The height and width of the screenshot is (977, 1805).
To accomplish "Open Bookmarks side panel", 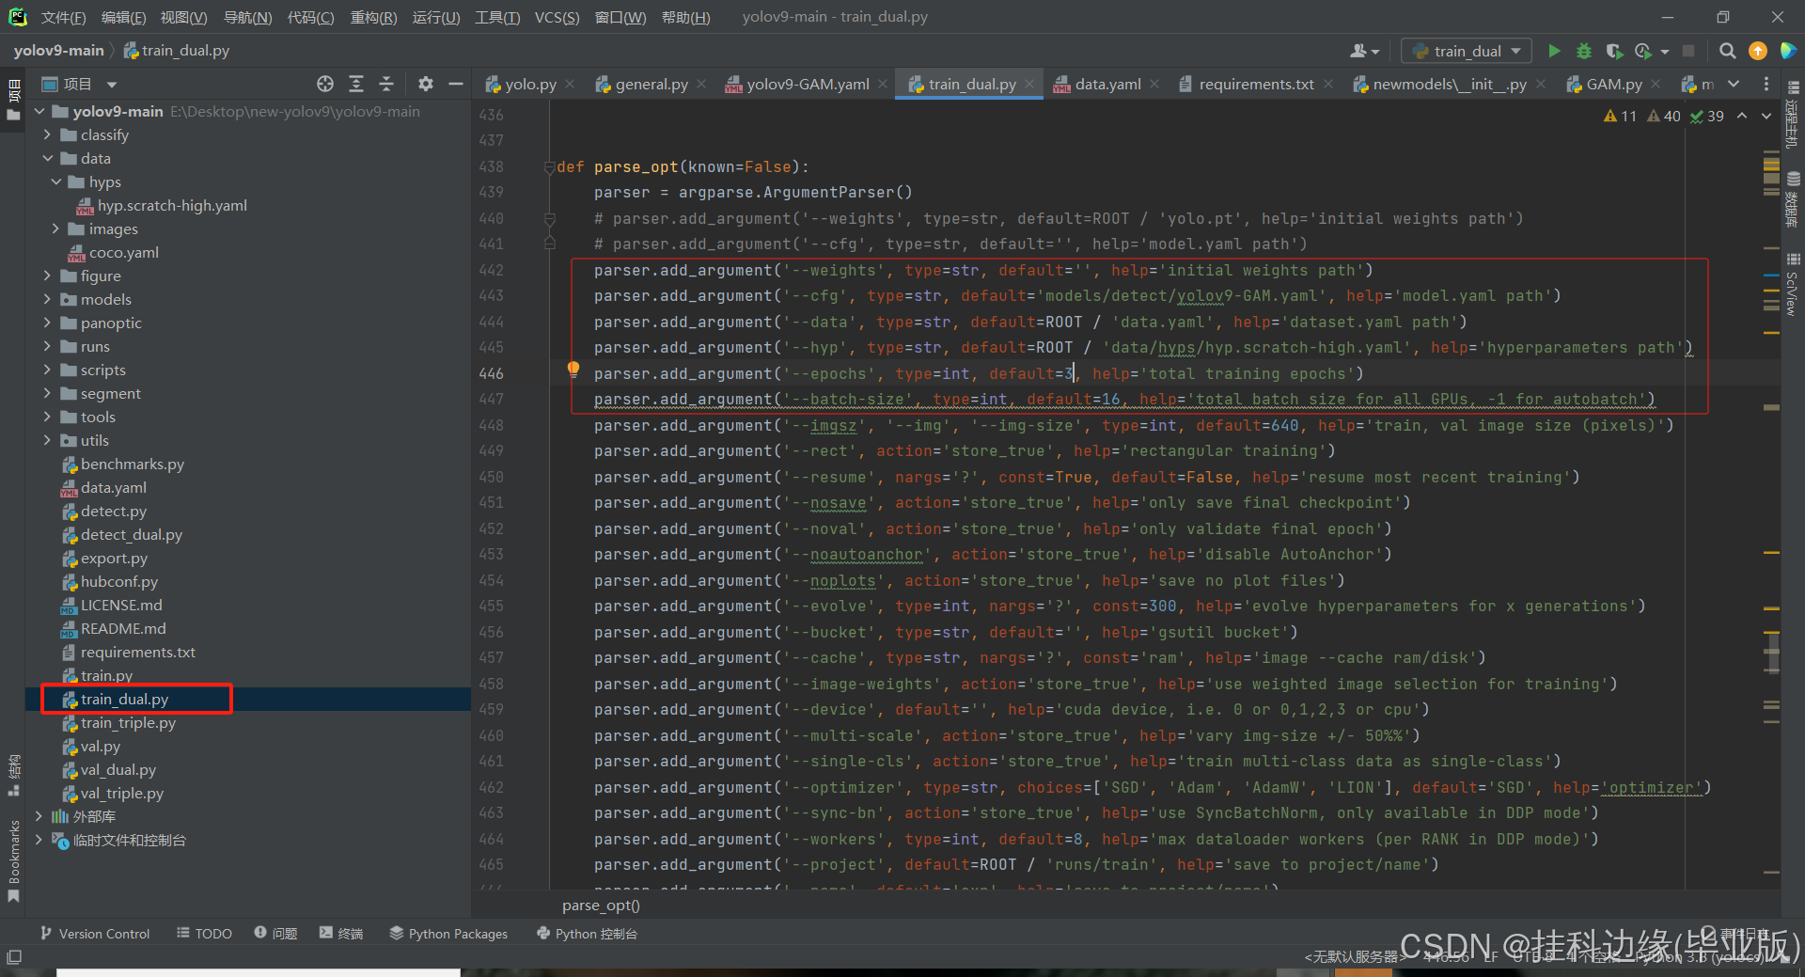I will (x=13, y=860).
